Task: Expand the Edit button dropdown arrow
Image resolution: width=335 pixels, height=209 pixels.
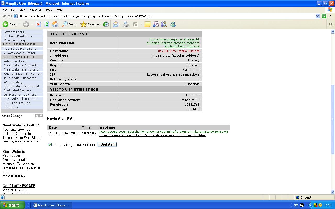Action: (141, 24)
